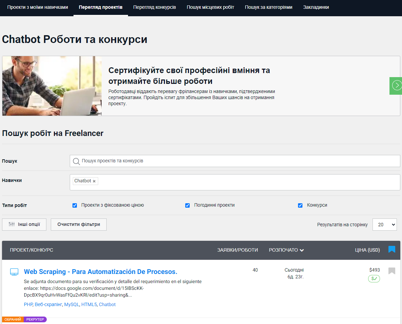Screen dimensions: 402x324
Task: Click the ОБРАНИЙ badge
Action: 13,319
